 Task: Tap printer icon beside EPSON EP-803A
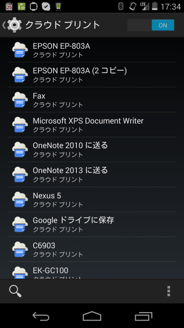tap(20, 50)
